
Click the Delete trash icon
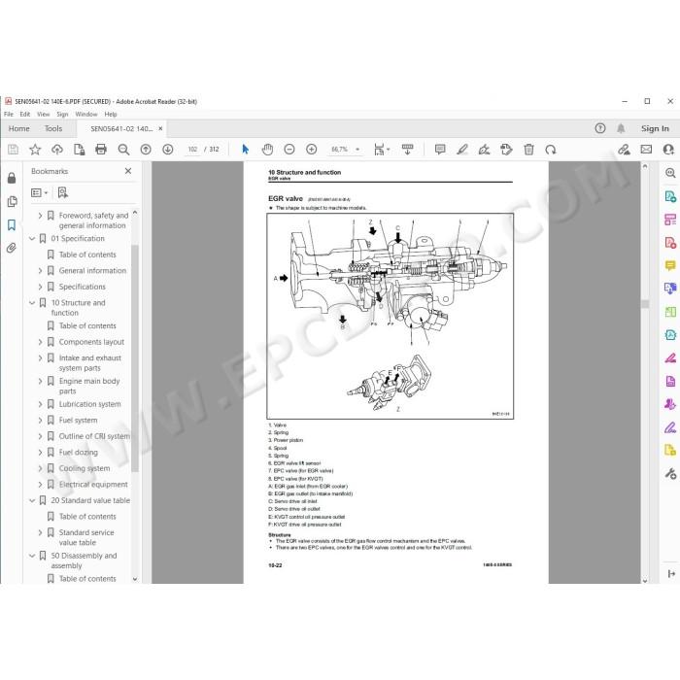[x=528, y=150]
